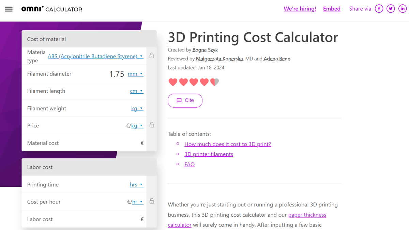
Task: Open the filament weight kg unit dropdown
Action: pyautogui.click(x=137, y=108)
